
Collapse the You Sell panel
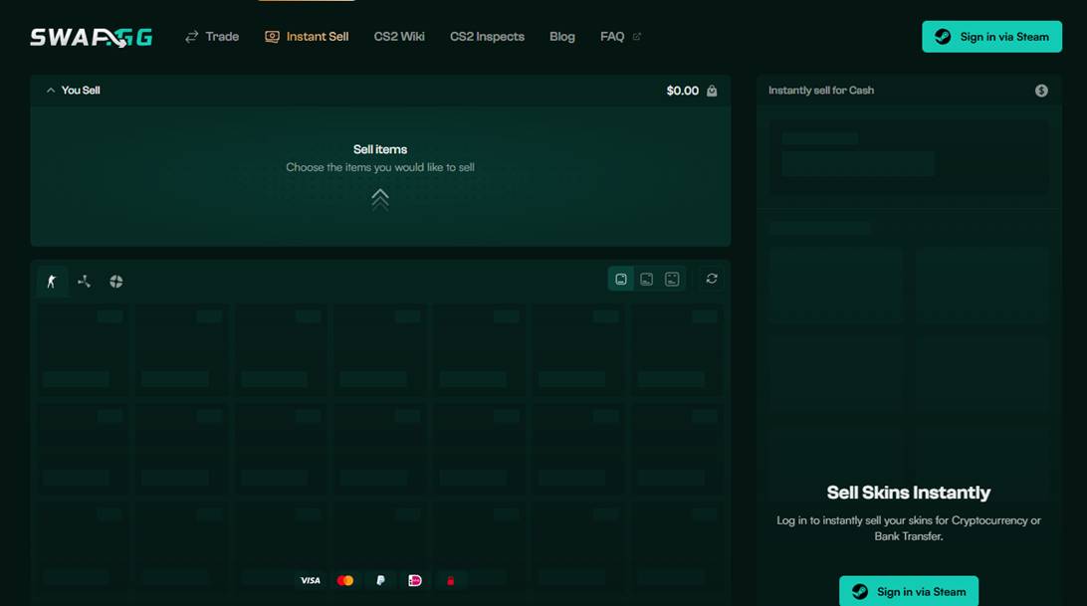51,89
